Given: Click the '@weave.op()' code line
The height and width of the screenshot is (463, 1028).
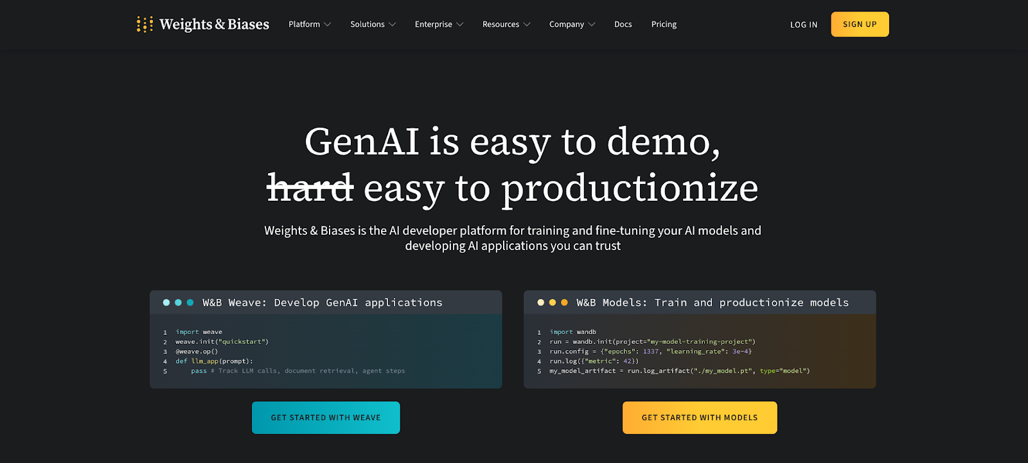Looking at the screenshot, I should tap(197, 351).
